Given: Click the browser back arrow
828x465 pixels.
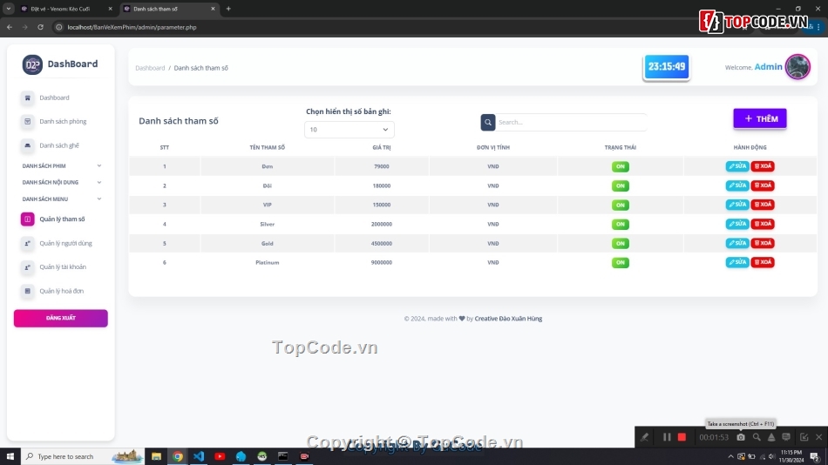Looking at the screenshot, I should pyautogui.click(x=10, y=27).
